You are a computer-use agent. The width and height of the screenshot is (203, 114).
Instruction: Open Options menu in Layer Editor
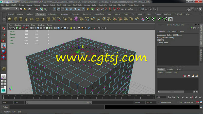[x=168, y=72]
